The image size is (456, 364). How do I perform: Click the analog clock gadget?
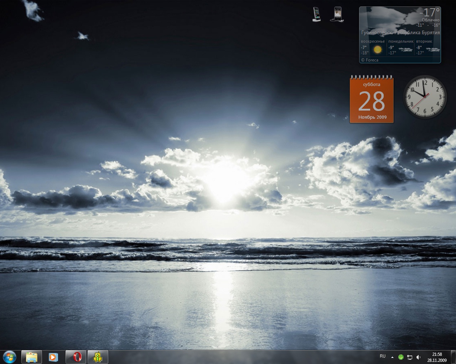425,97
